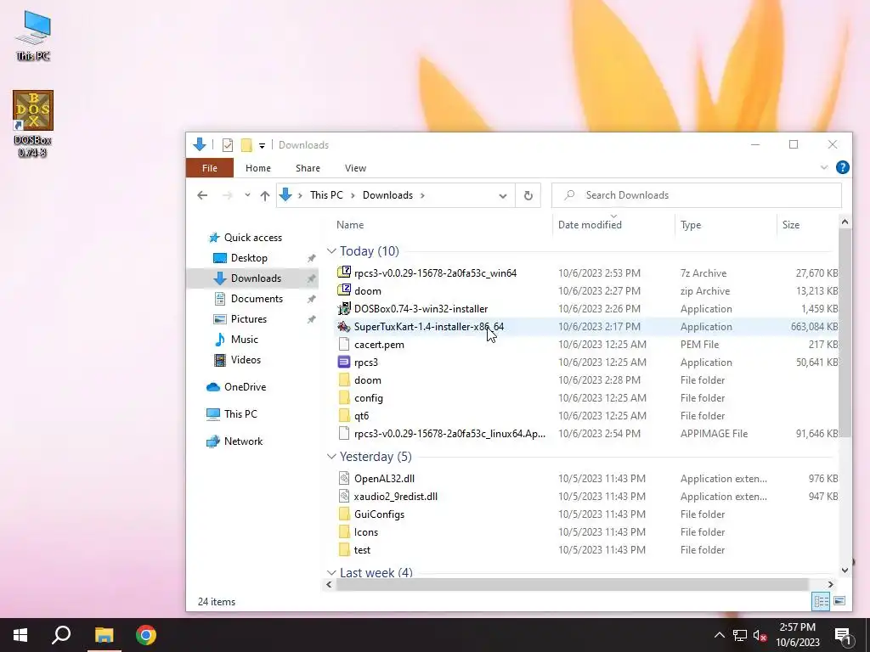Launch Google Chrome from the taskbar
Screen dimensions: 870x652
(146, 635)
